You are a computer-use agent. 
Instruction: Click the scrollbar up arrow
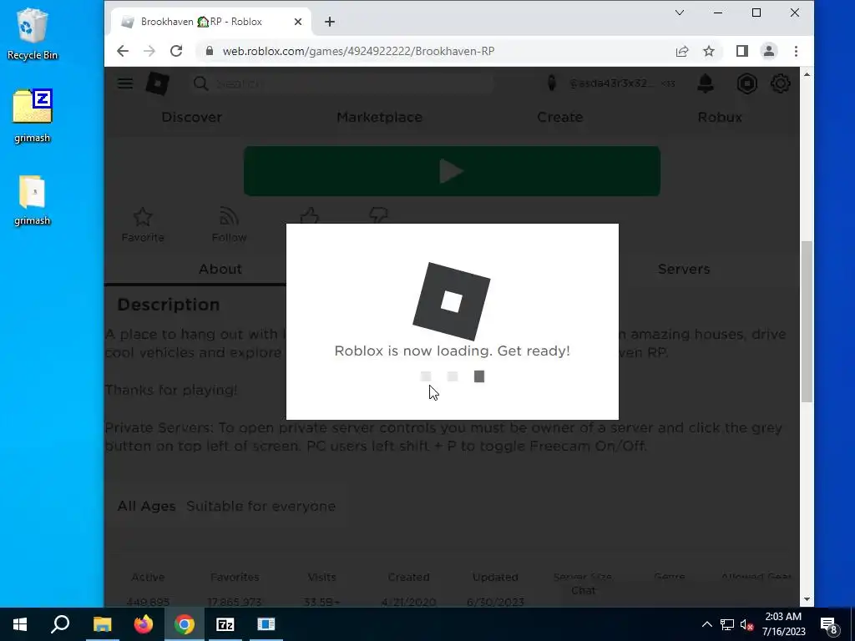pos(807,74)
